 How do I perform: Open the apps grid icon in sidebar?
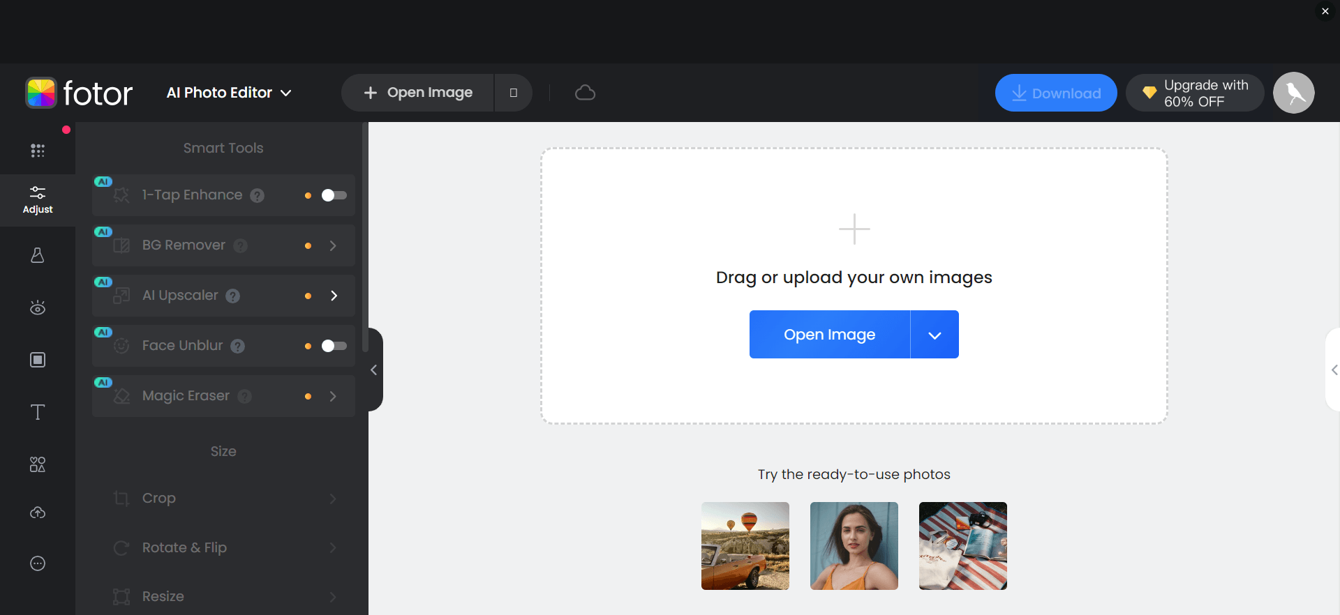click(x=38, y=151)
